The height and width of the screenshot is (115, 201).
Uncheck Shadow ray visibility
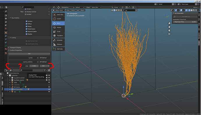27,34
